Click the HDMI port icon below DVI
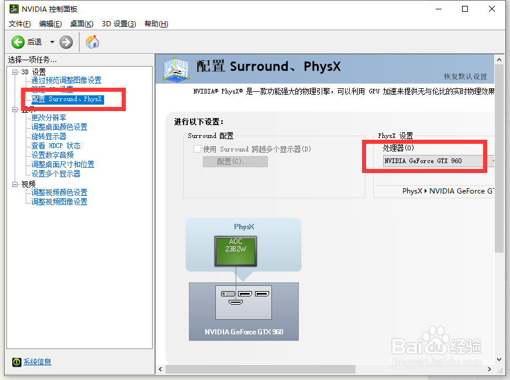This screenshot has width=510, height=380. click(236, 303)
